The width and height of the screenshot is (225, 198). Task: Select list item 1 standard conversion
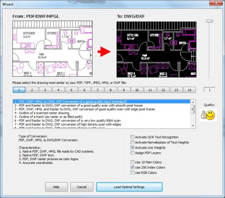point(102,101)
